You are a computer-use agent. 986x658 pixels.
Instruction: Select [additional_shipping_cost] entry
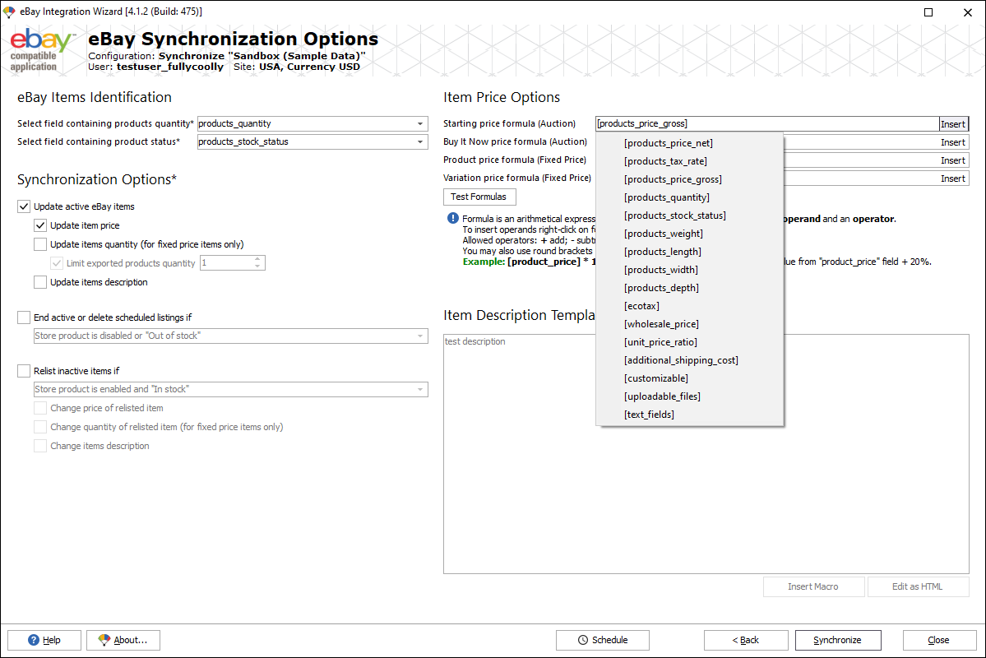(689, 359)
